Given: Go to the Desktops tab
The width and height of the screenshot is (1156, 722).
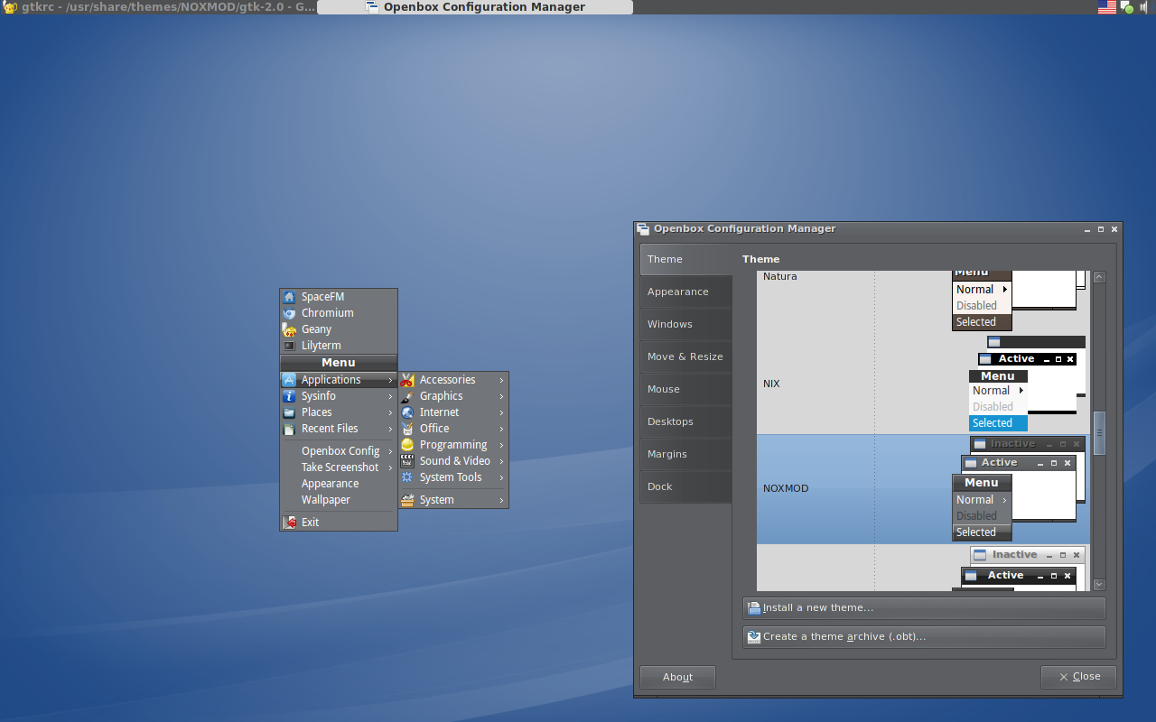Looking at the screenshot, I should click(x=685, y=421).
